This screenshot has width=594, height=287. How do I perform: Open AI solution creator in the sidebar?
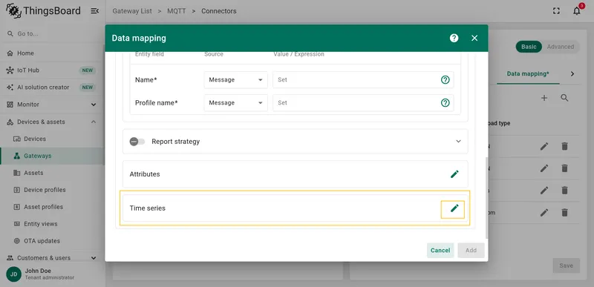(52, 88)
